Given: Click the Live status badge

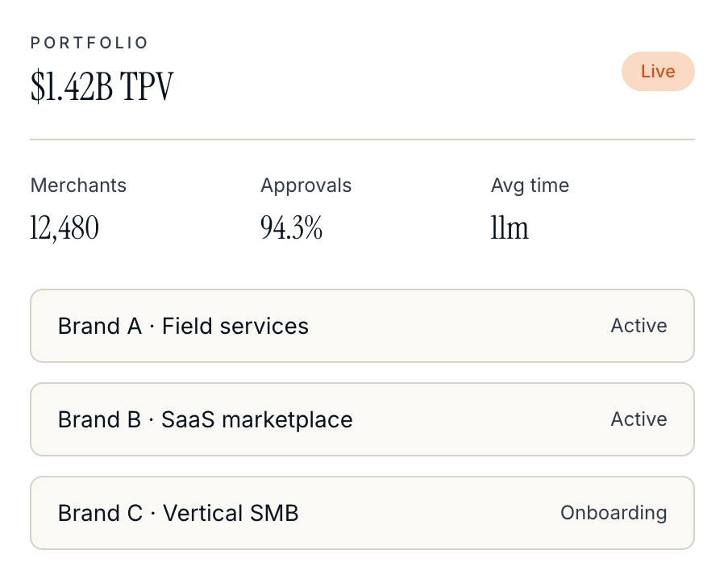Looking at the screenshot, I should point(658,72).
